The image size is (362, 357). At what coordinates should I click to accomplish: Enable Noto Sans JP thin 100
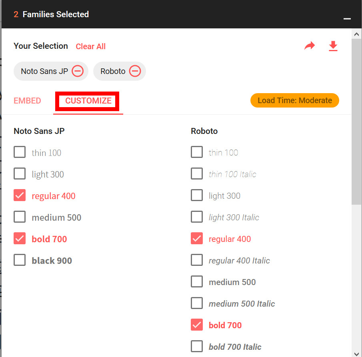[x=20, y=152]
